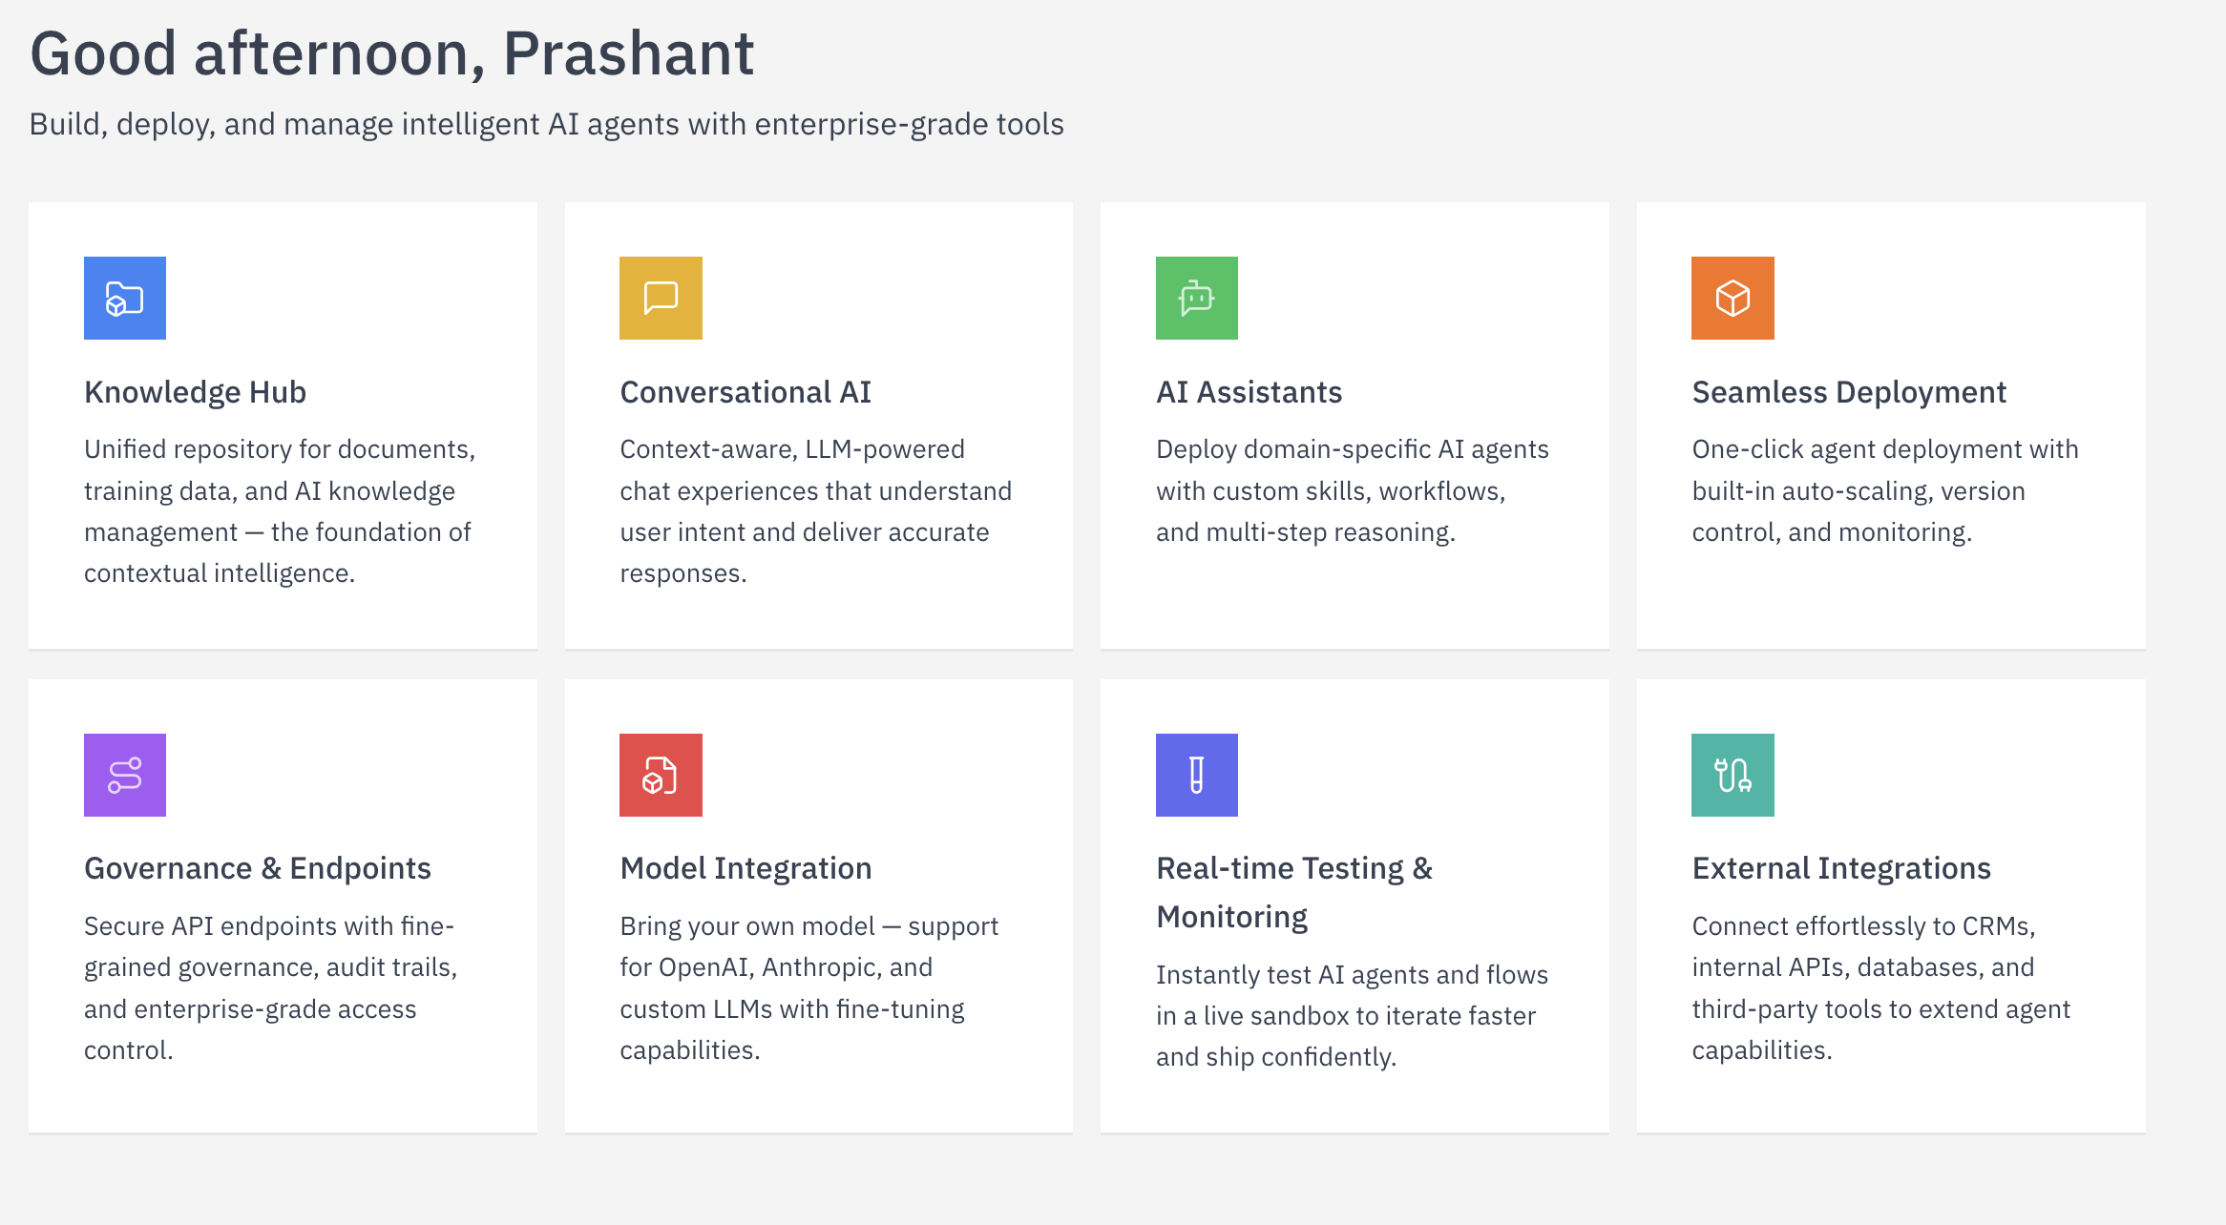Click the greeting heading Good afternoon, Prashant
Image resolution: width=2226 pixels, height=1225 pixels.
pyautogui.click(x=391, y=52)
